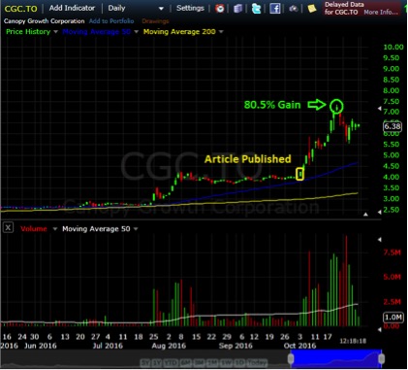Image resolution: width=408 pixels, height=370 pixels.
Task: Set range to YTD
Action: tap(171, 362)
